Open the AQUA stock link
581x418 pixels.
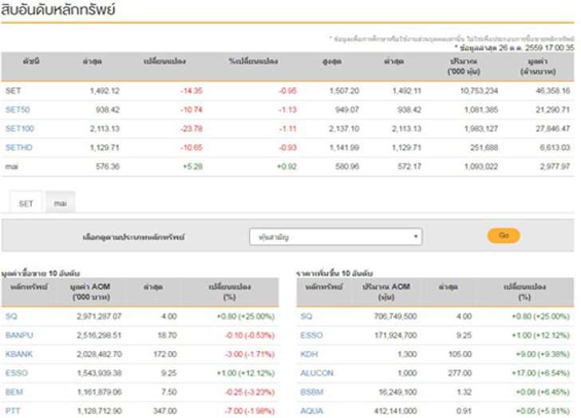(311, 411)
